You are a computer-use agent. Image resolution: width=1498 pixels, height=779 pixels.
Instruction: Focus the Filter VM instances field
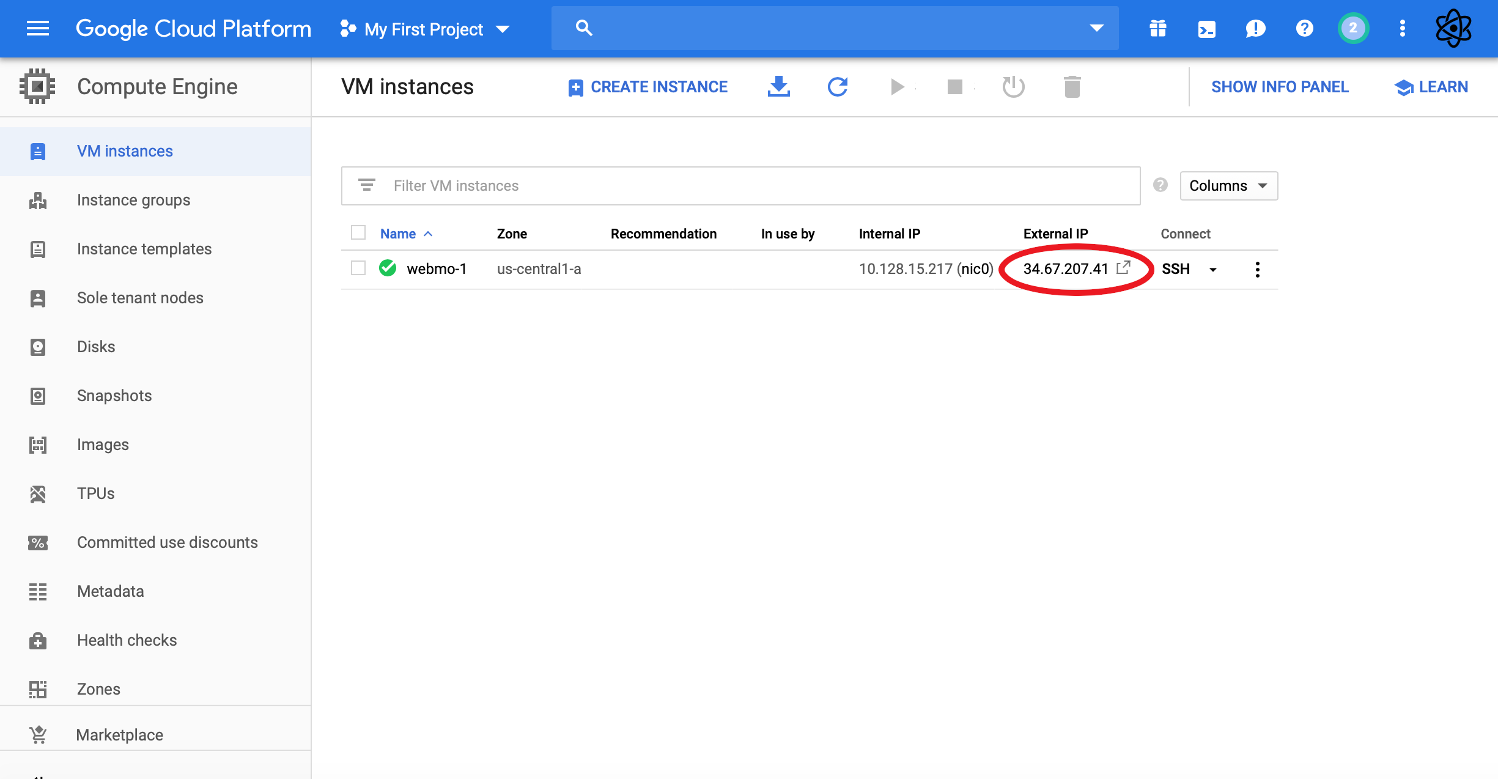tap(740, 185)
